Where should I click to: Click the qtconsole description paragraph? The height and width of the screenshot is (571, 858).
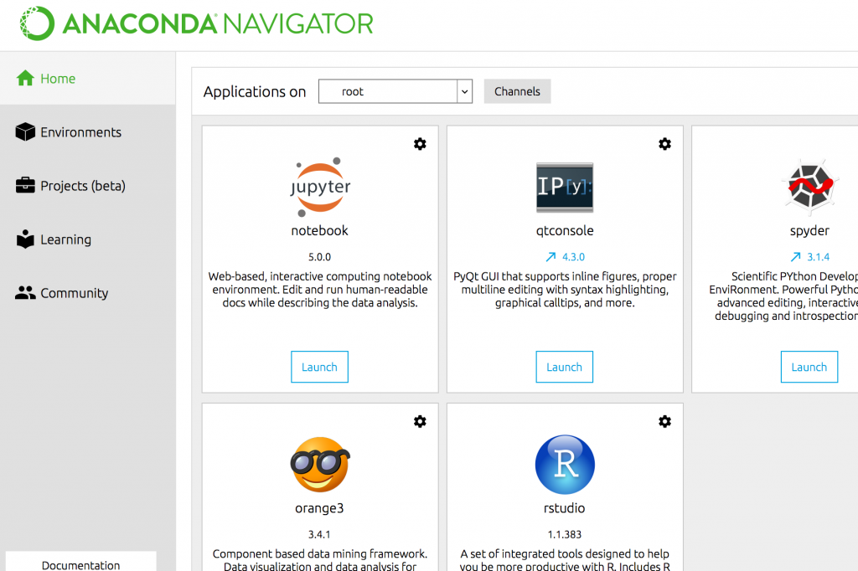565,290
